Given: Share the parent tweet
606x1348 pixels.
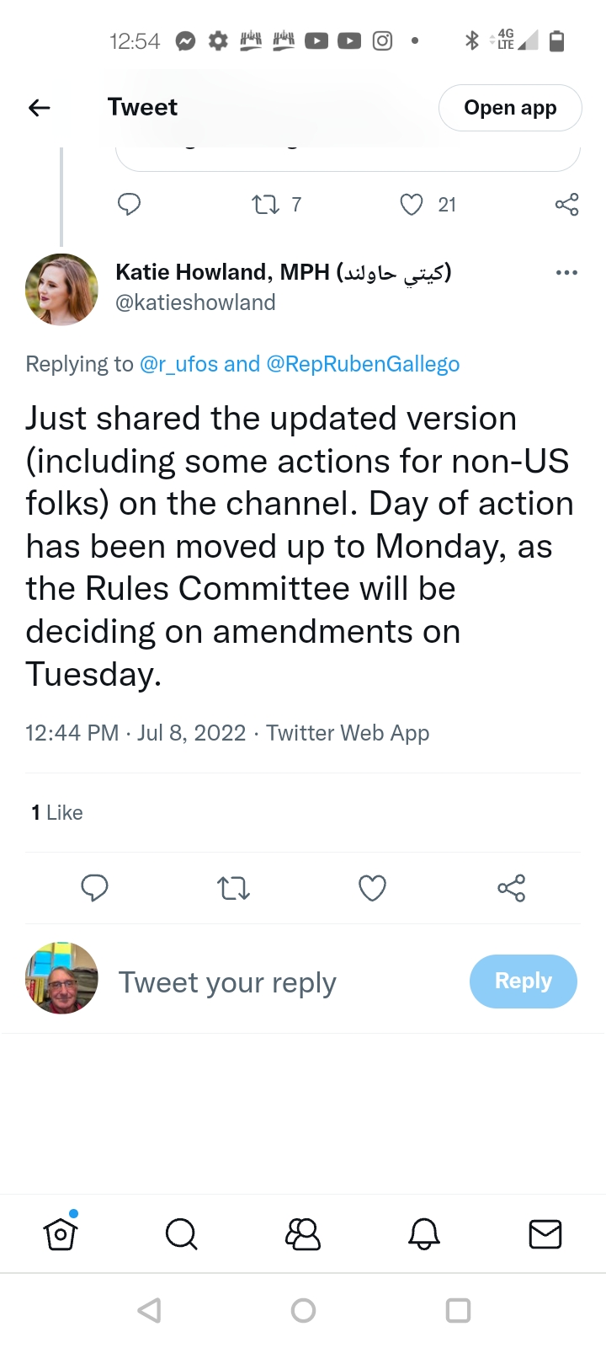Looking at the screenshot, I should coord(566,205).
